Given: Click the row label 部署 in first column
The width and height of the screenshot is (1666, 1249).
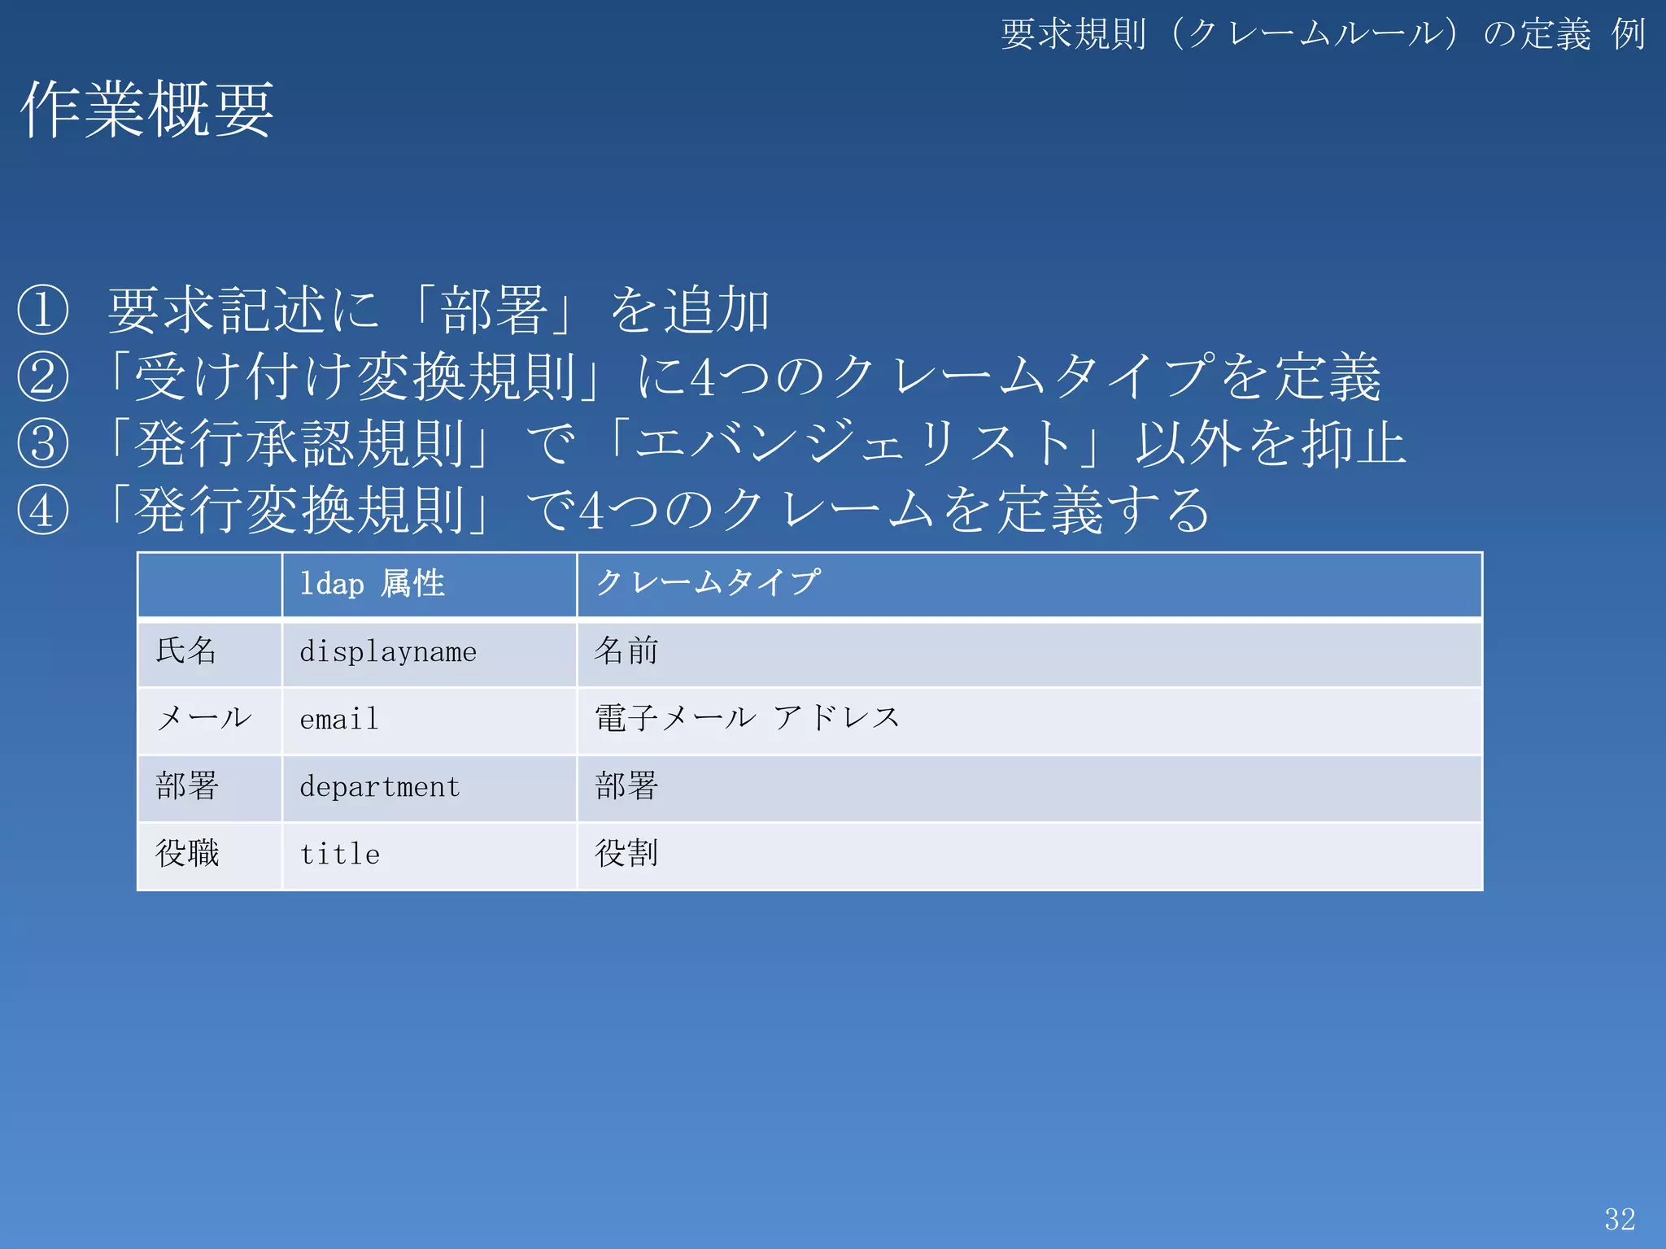Looking at the screenshot, I should tap(210, 788).
